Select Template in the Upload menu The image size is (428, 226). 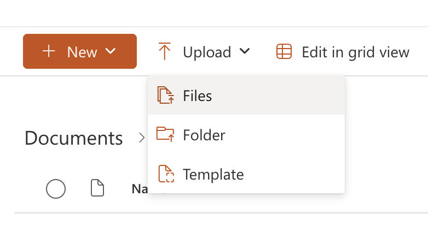click(x=213, y=175)
